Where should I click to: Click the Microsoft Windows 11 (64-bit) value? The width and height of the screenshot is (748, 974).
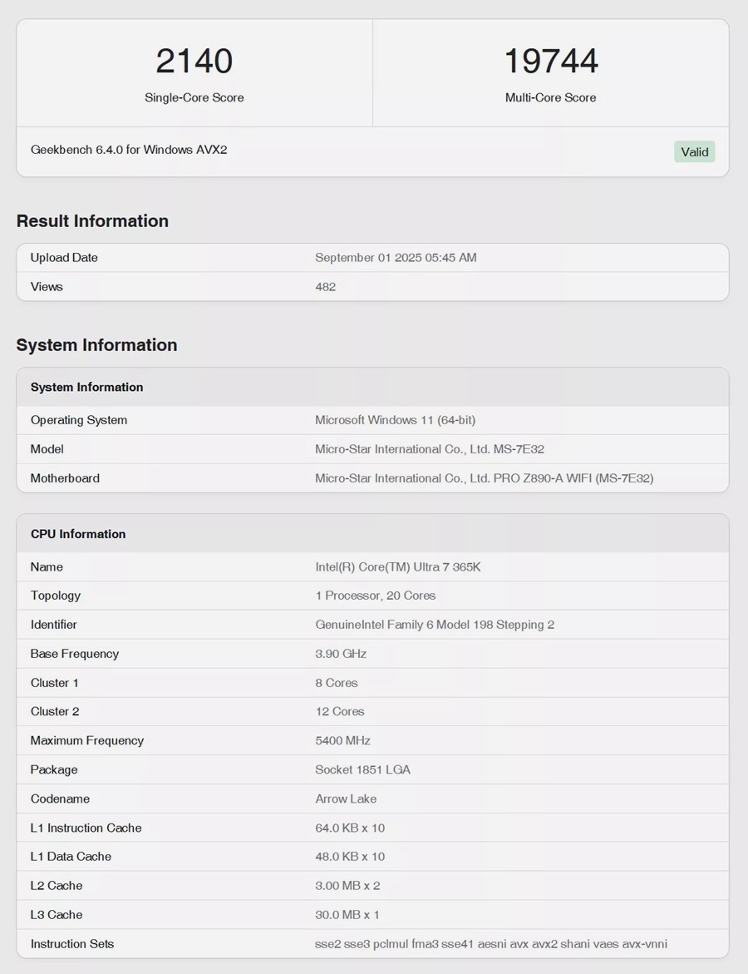[395, 420]
